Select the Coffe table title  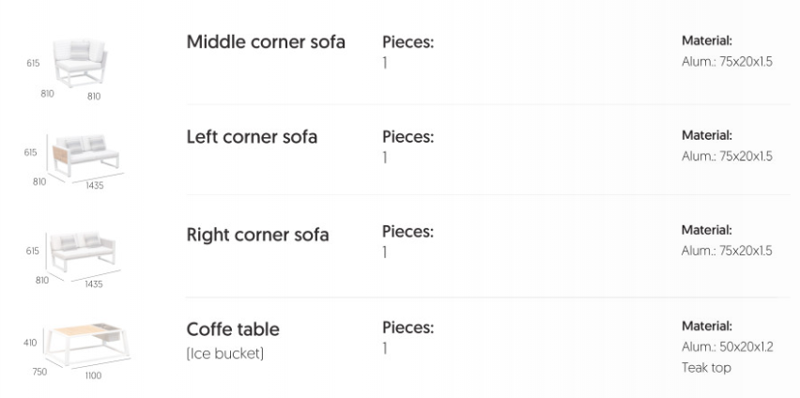pos(233,330)
